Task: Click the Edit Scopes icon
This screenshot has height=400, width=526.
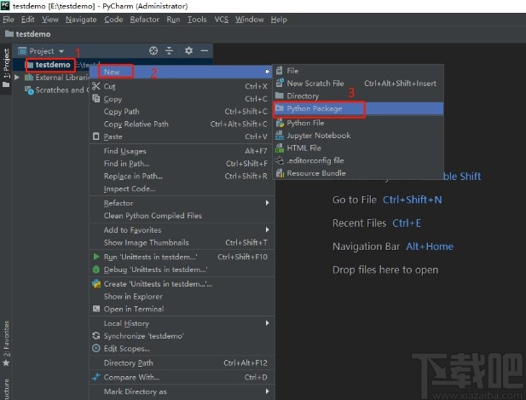Action: point(96,348)
